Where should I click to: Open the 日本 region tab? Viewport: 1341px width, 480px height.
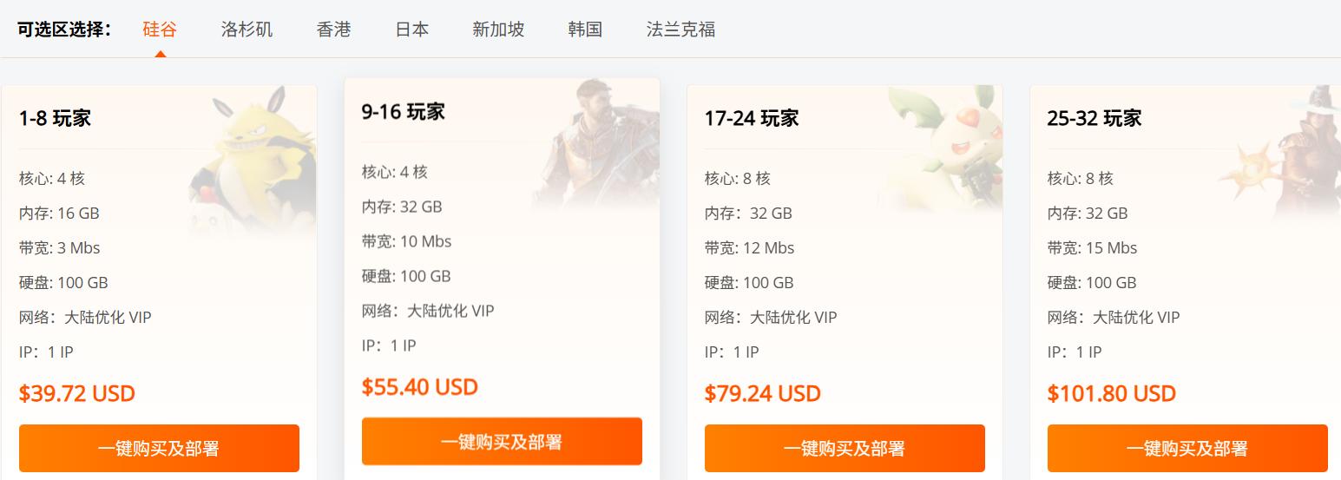pos(411,30)
